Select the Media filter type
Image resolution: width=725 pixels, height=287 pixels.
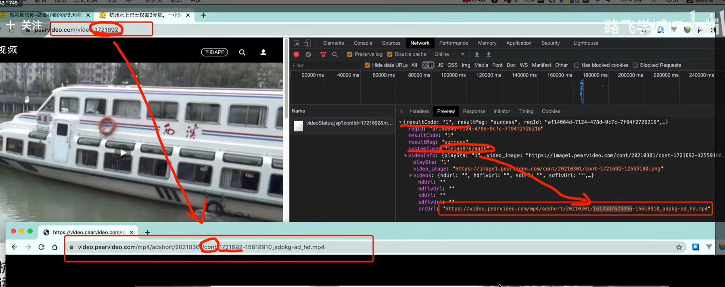click(x=481, y=65)
